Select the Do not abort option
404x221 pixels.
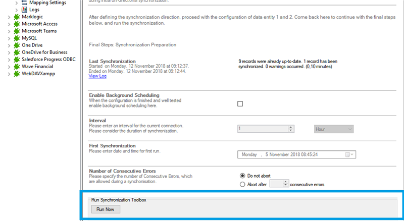tap(242, 176)
